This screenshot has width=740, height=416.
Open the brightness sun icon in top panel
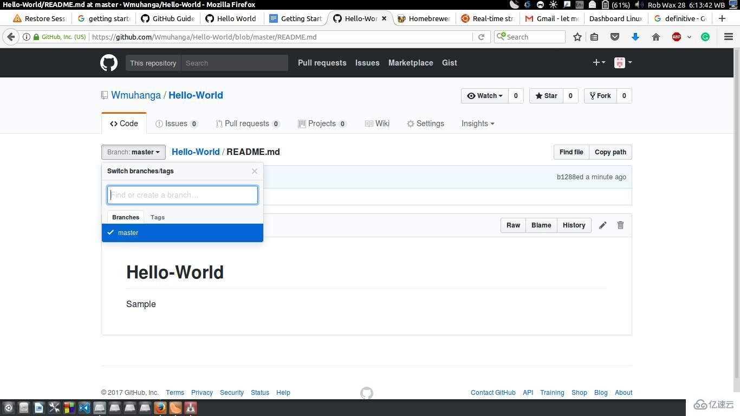tap(553, 5)
